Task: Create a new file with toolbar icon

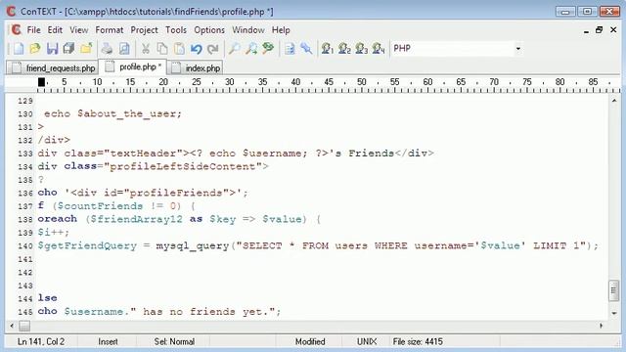Action: tap(18, 49)
